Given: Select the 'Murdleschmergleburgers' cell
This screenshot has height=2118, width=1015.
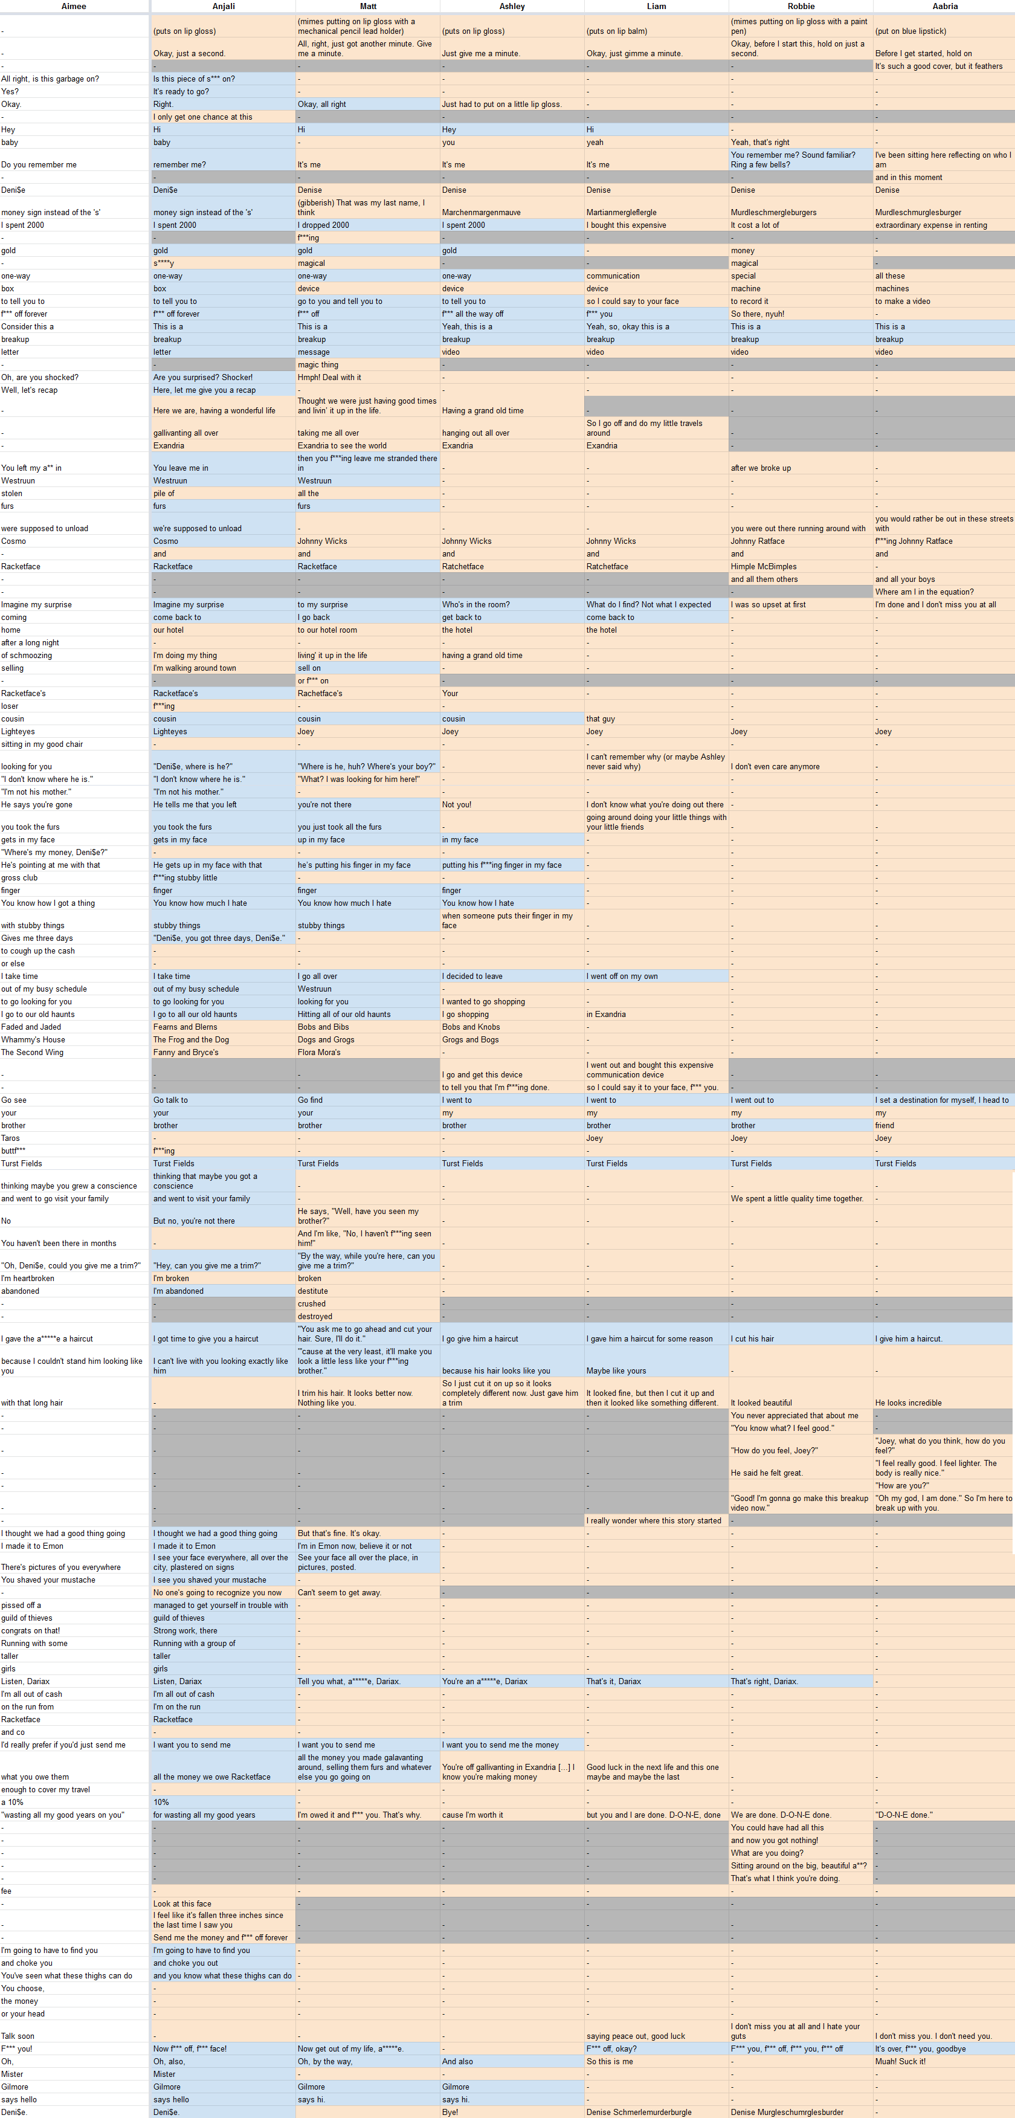Looking at the screenshot, I should [x=801, y=207].
